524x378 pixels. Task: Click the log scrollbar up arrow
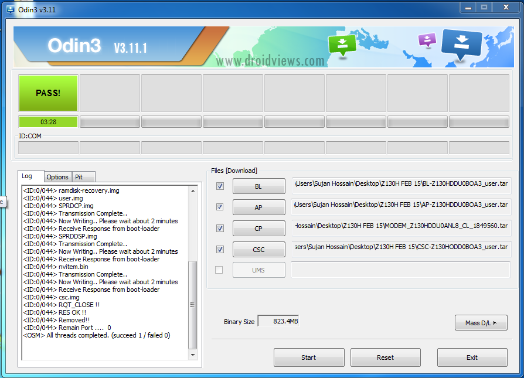click(193, 191)
